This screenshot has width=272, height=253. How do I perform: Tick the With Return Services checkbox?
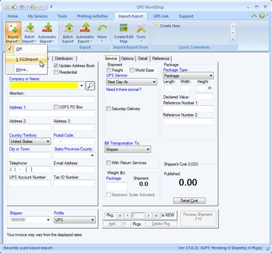coord(108,163)
